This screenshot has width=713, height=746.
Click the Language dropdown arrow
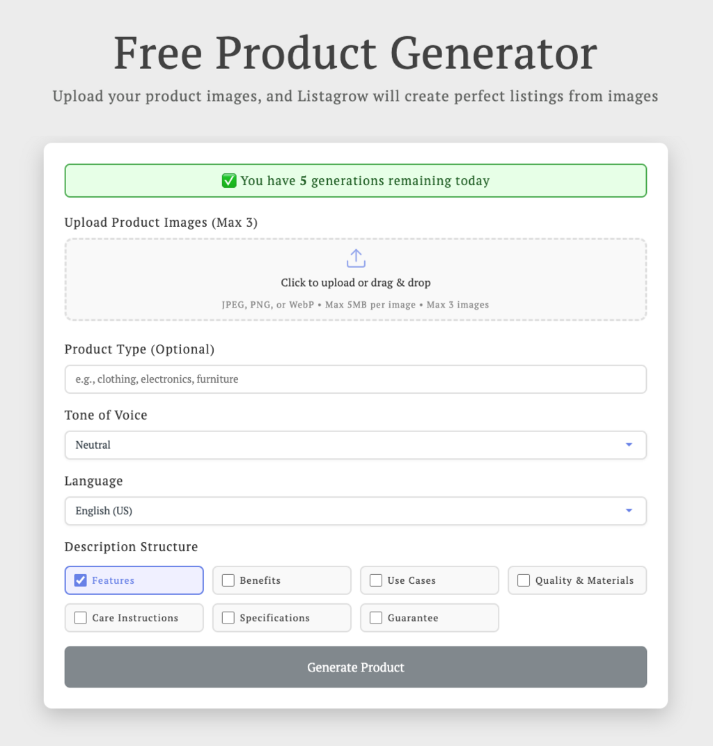[629, 511]
